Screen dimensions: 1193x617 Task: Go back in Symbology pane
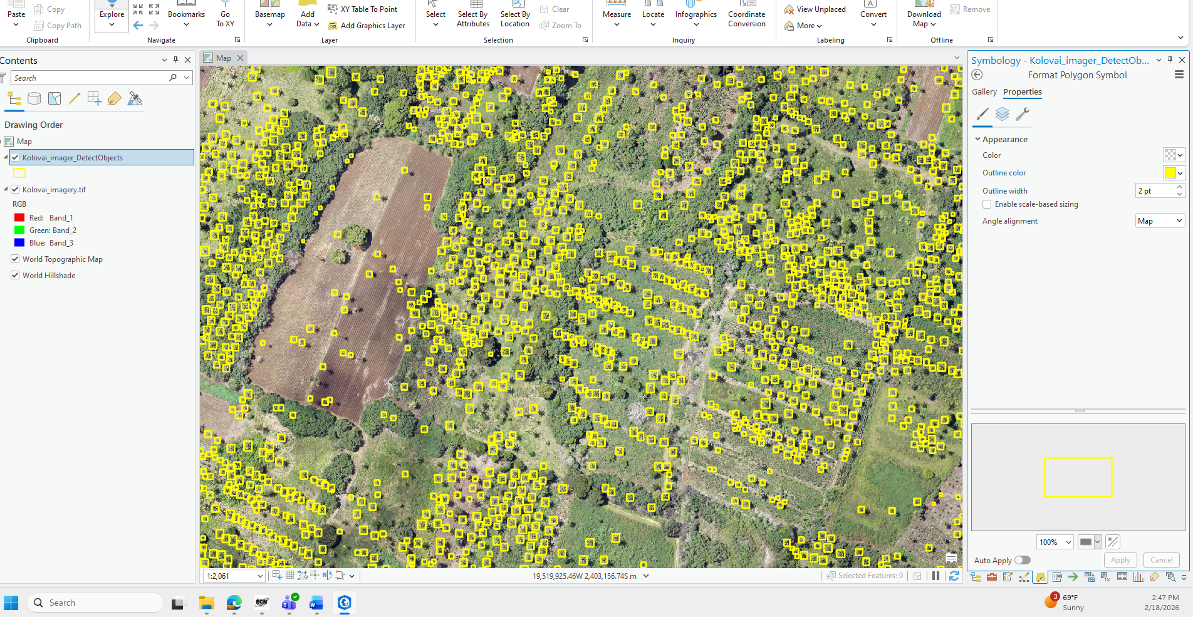click(977, 75)
